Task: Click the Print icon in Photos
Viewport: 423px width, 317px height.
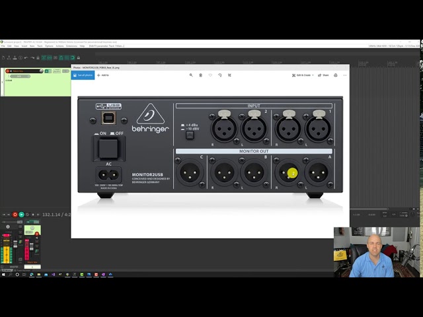Action: click(x=336, y=75)
